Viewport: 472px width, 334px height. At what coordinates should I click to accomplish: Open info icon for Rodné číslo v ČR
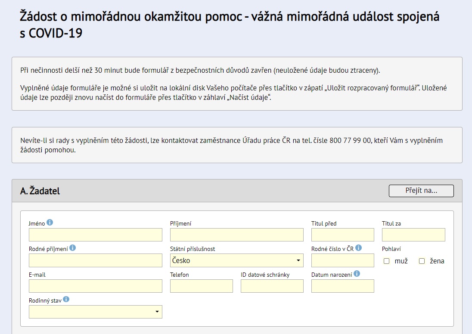(x=358, y=248)
